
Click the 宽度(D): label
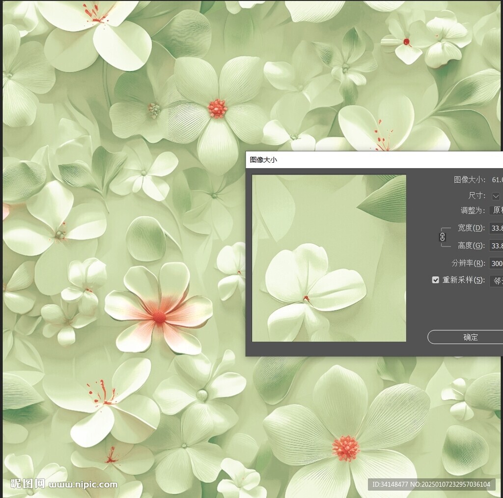click(471, 228)
